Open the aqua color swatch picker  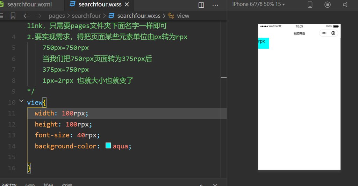[x=108, y=146]
